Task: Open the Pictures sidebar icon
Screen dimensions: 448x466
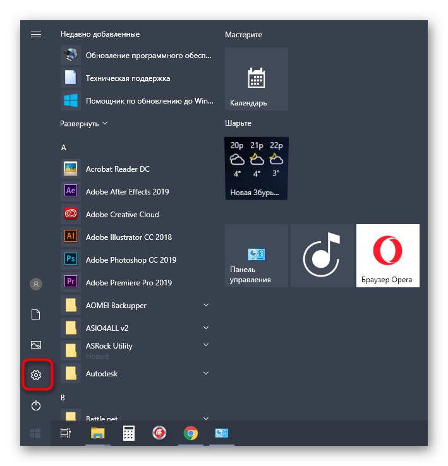Action: pyautogui.click(x=36, y=345)
